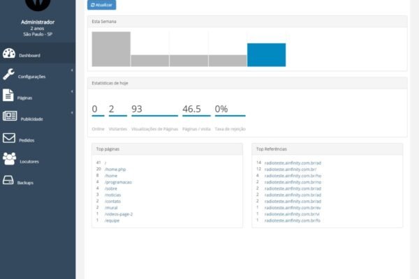Click the Configurações wrench icon
419x279 pixels.
[x=9, y=74]
